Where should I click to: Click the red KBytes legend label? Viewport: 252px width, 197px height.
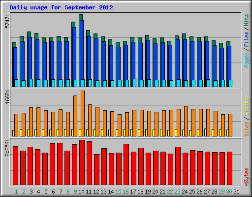(247, 177)
